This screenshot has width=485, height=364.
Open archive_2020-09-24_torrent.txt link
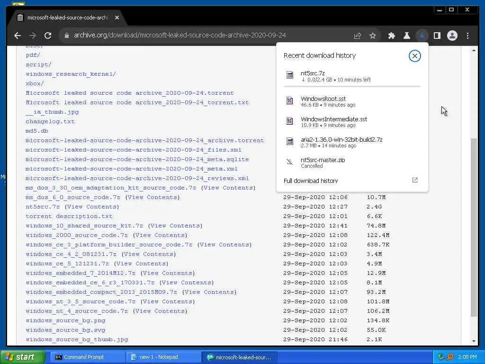(137, 102)
